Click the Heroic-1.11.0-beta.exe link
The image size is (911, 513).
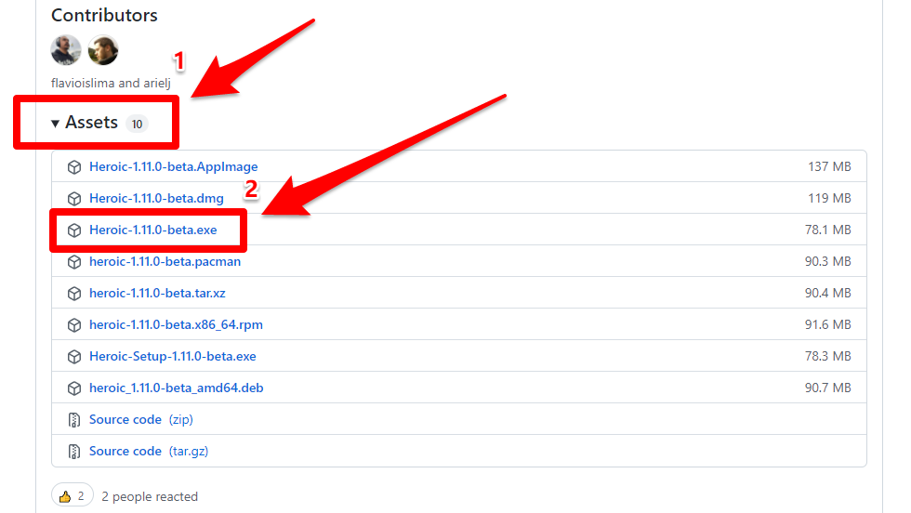point(152,230)
